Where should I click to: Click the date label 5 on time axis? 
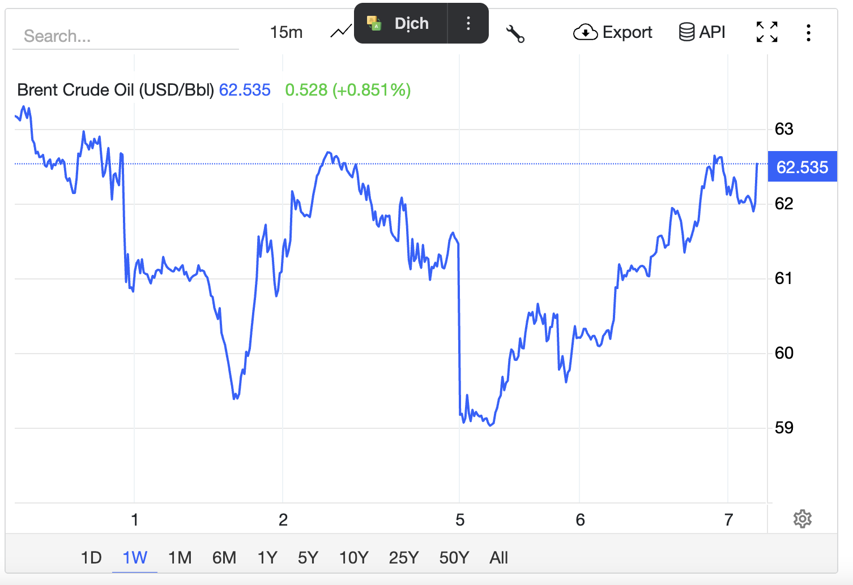460,520
